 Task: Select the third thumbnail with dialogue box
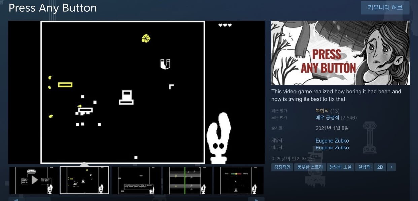136,180
